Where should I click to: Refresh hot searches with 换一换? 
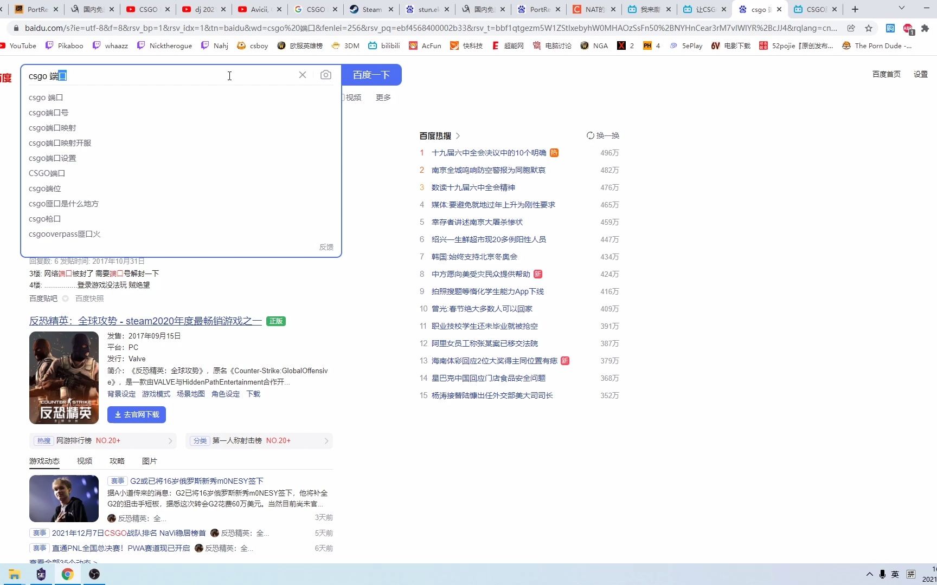tap(603, 135)
